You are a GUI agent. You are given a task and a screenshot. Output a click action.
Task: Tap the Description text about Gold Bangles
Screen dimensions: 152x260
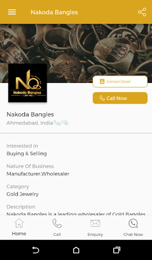[76, 214]
